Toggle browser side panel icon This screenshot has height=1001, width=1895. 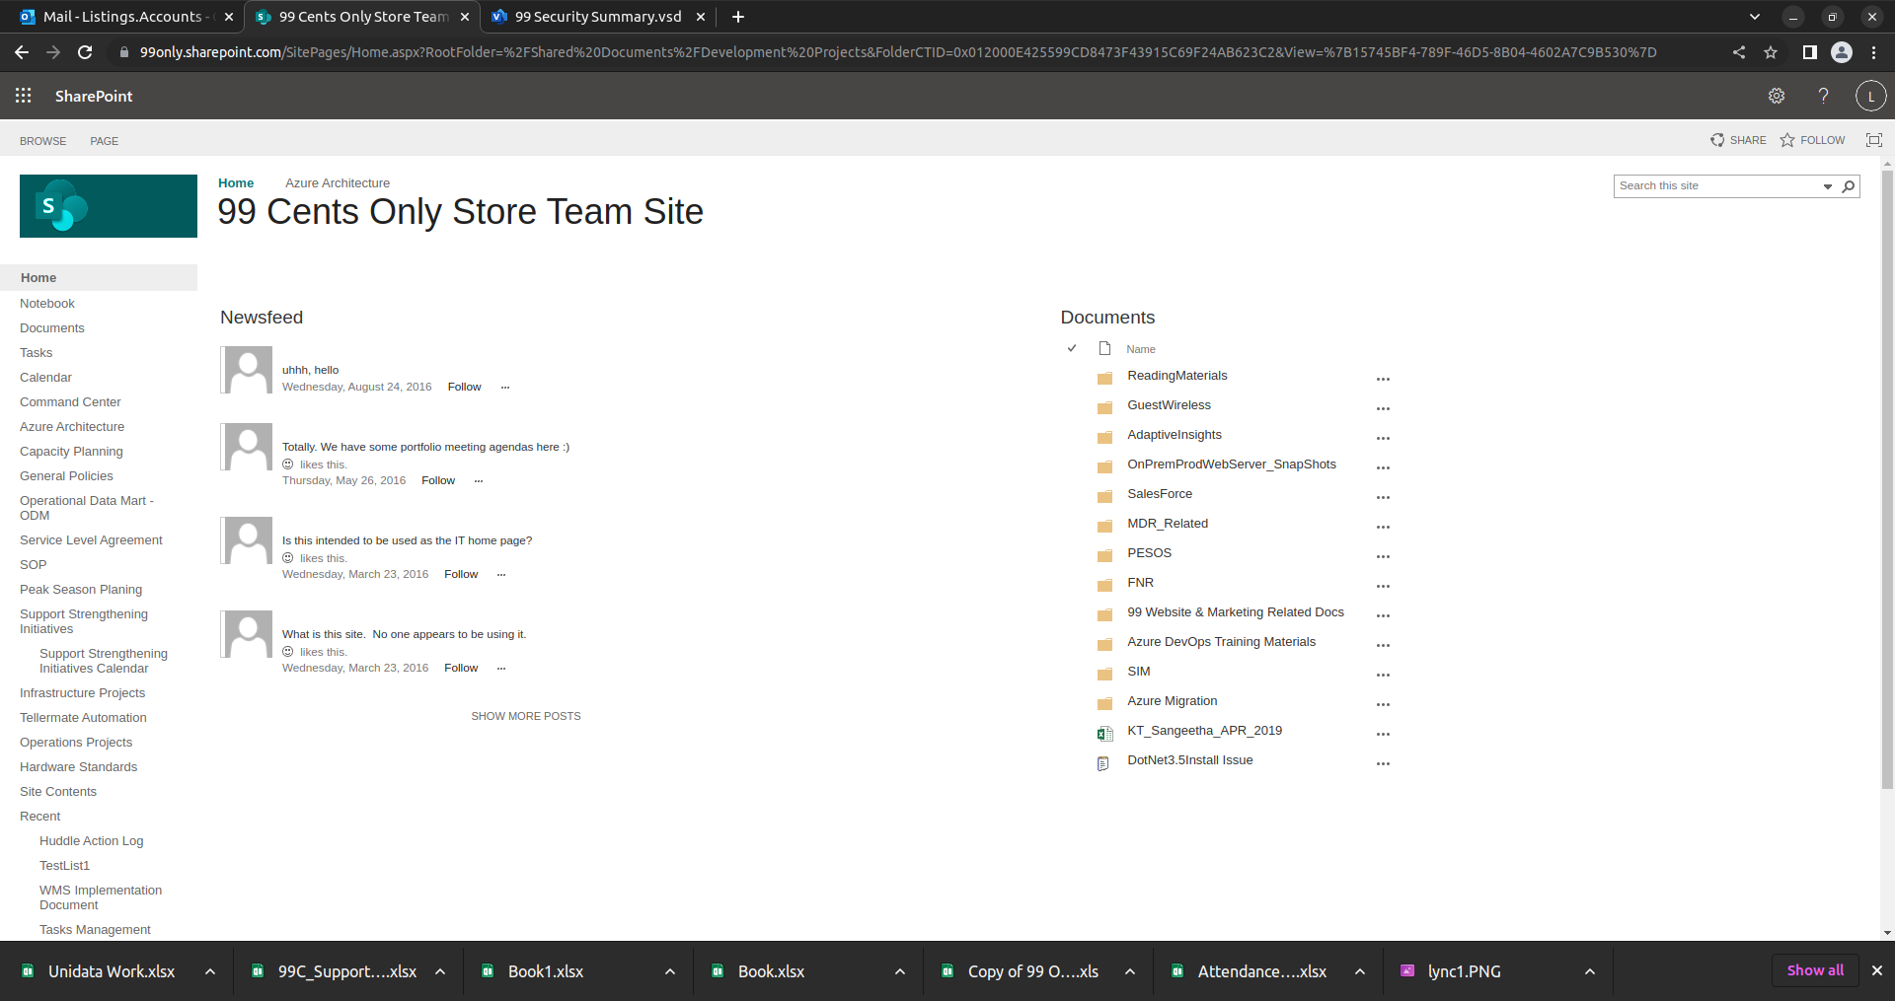(1809, 52)
